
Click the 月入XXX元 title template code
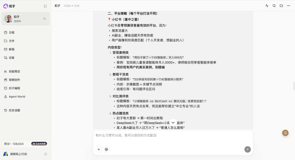(158, 57)
